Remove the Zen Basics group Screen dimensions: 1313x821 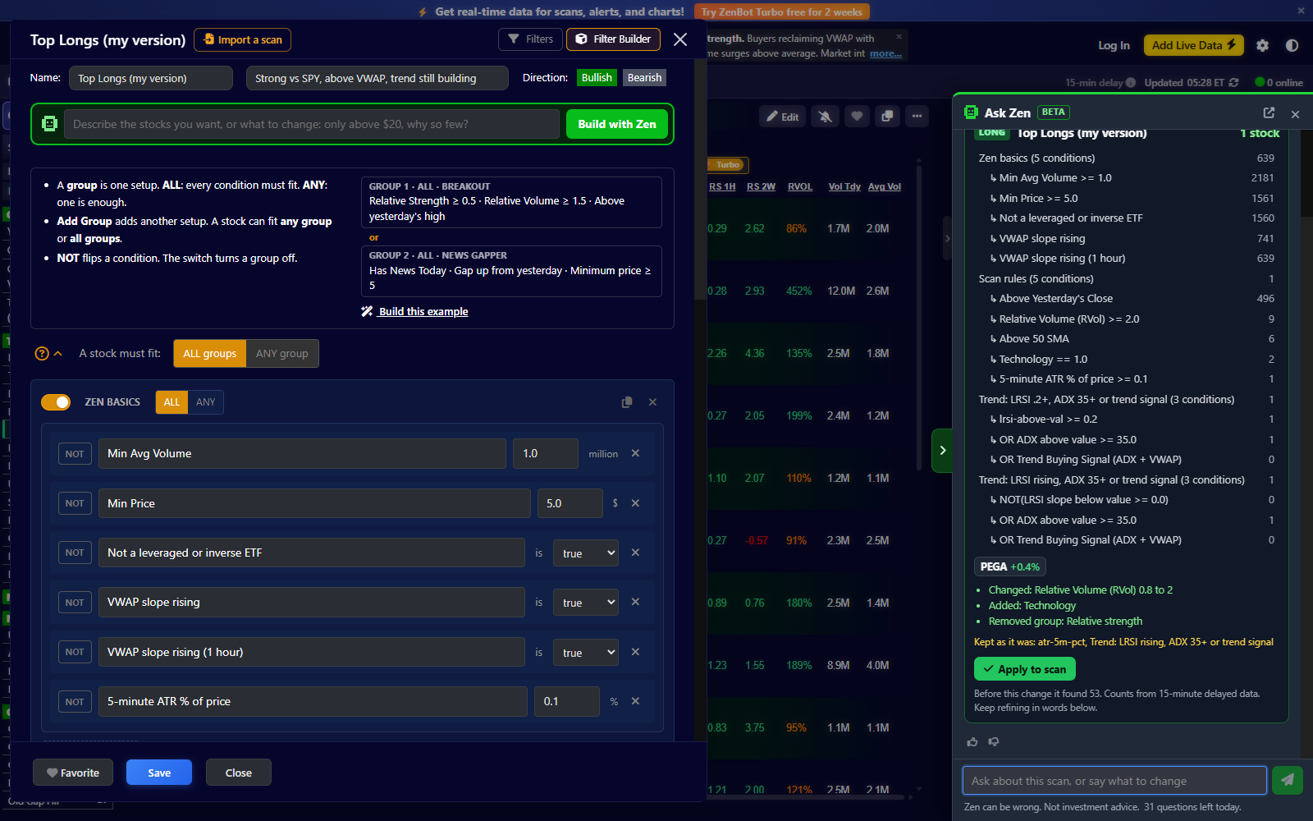[x=652, y=402]
